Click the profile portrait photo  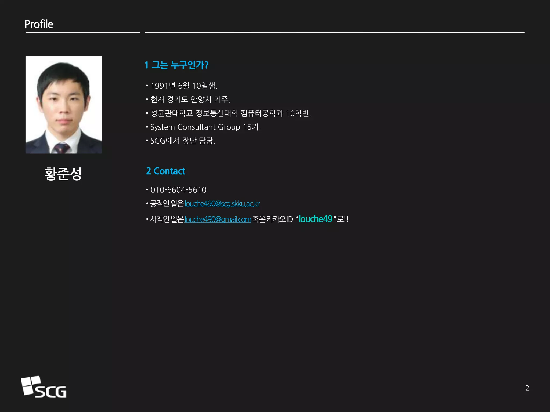[63, 105]
